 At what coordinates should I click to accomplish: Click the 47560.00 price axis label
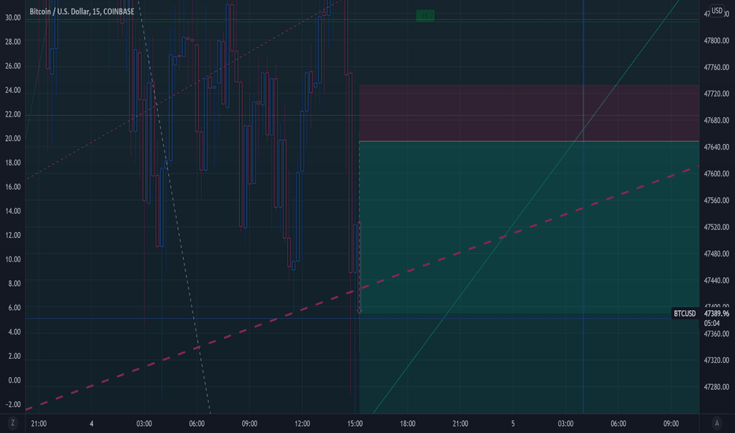click(716, 200)
